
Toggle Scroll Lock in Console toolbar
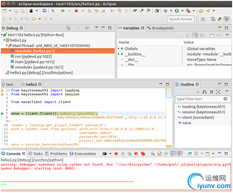click(x=159, y=154)
